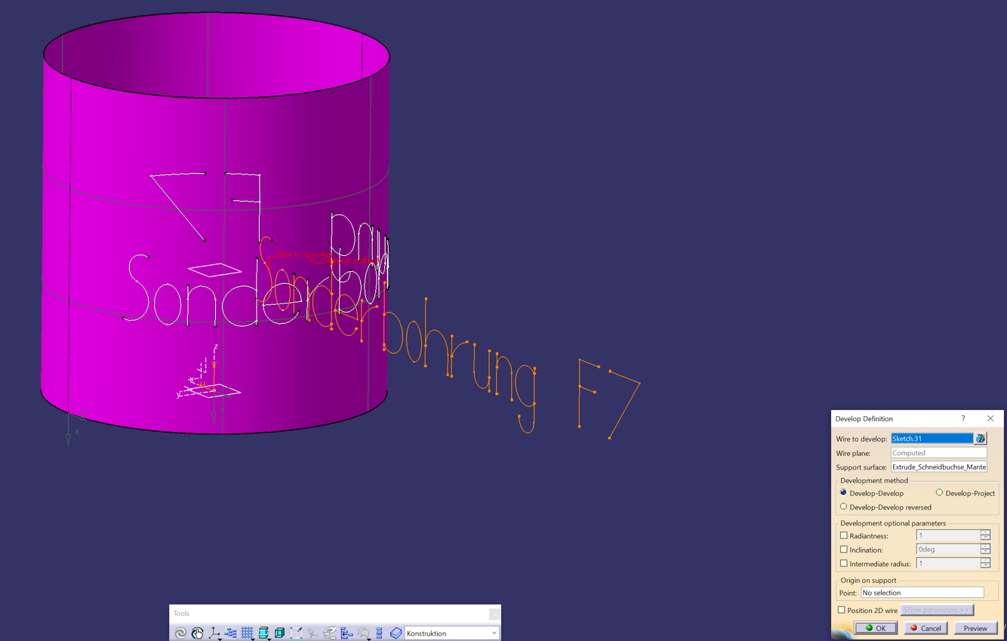This screenshot has width=1007, height=641.
Task: Select the Axis System icon in Tools
Action: (214, 633)
